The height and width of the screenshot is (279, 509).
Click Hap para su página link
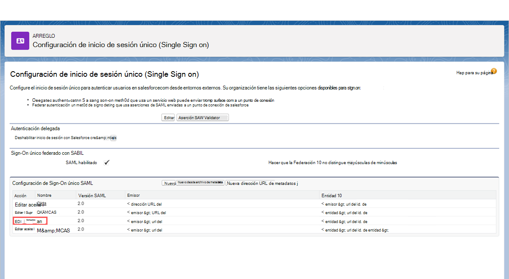click(472, 73)
